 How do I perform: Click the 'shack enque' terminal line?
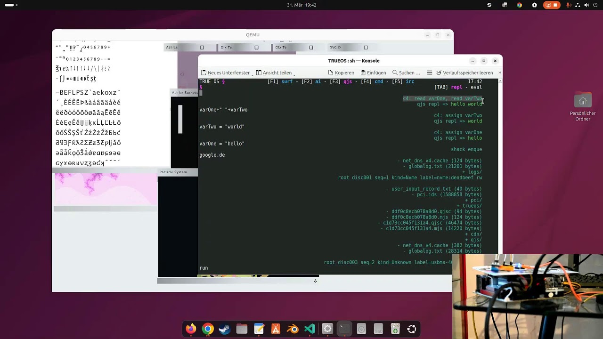(x=466, y=149)
